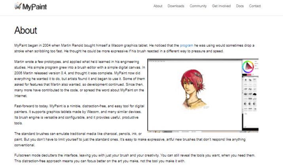This screenshot has width=283, height=166.
Task: Follow the blue 'program' hyperlink
Action: click(186, 45)
